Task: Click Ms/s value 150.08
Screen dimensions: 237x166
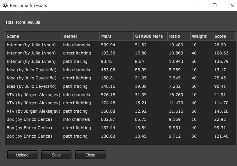Action: [x=108, y=111]
